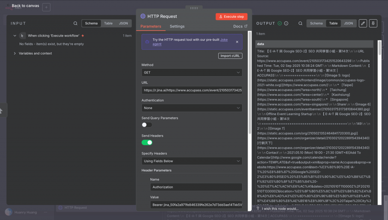The width and height of the screenshot is (388, 220).
Task: Click the '1 item' text in the output panel
Action: 261,34
